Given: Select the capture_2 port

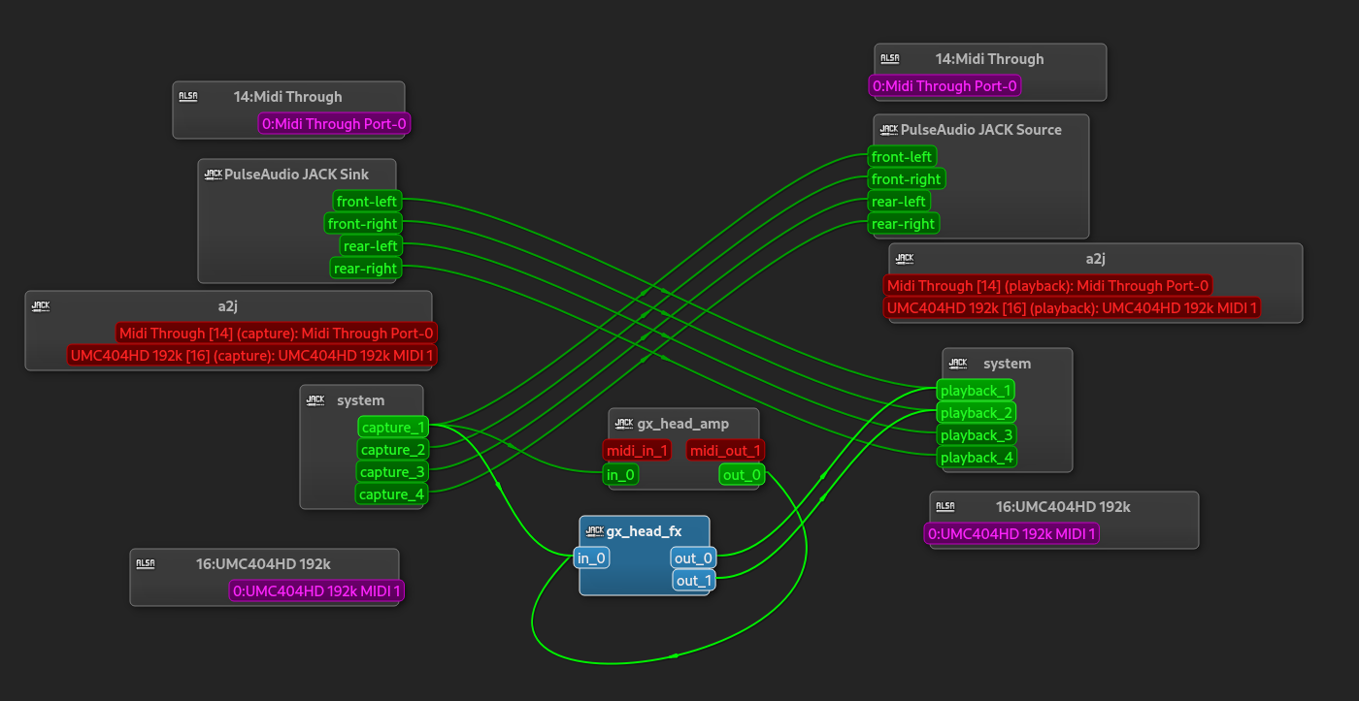Looking at the screenshot, I should point(393,450).
